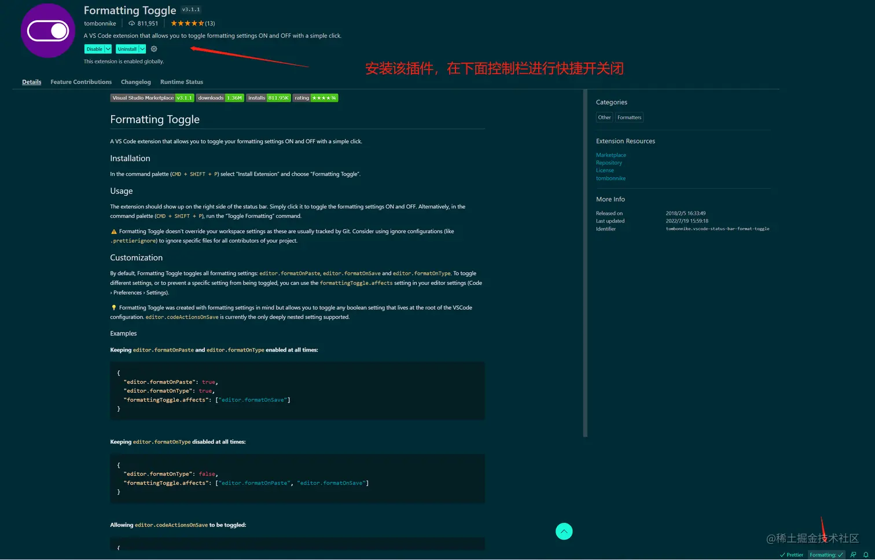Open the Repository resource link
The image size is (875, 560).
click(x=609, y=163)
